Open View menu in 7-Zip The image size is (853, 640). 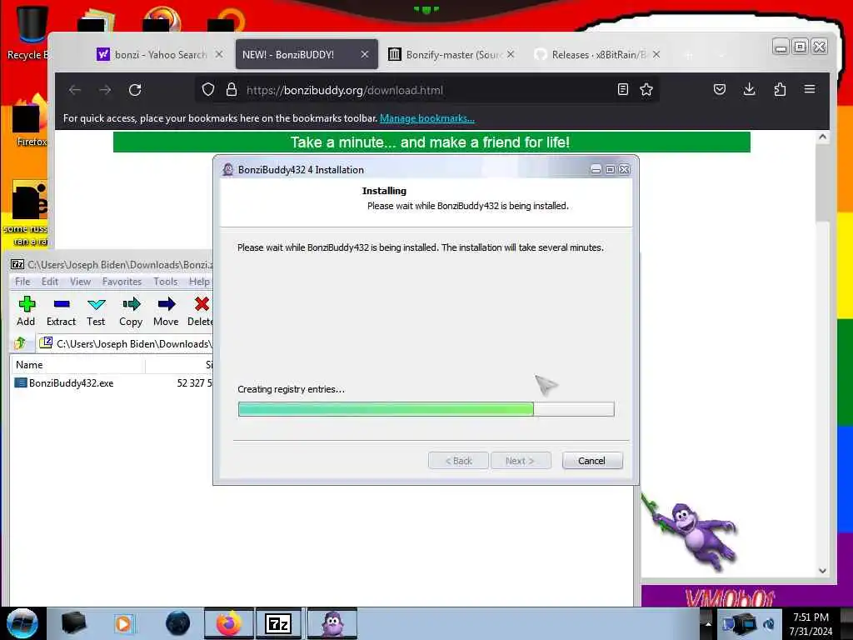pos(80,282)
